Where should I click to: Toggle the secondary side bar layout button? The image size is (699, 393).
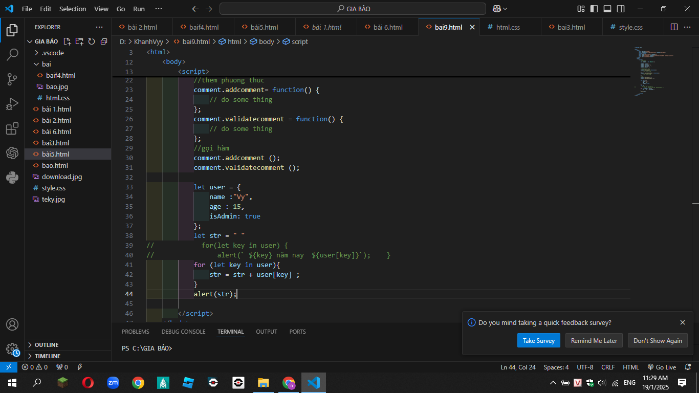pos(621,9)
